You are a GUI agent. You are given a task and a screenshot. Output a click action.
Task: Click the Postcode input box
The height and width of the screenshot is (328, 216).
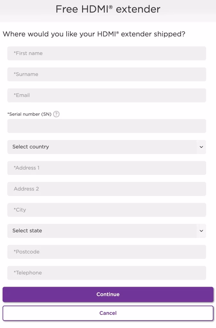pos(107,252)
